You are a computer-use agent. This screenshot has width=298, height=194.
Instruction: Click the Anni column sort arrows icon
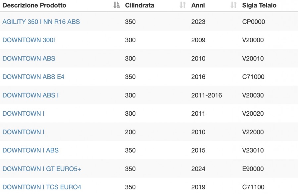click(233, 5)
